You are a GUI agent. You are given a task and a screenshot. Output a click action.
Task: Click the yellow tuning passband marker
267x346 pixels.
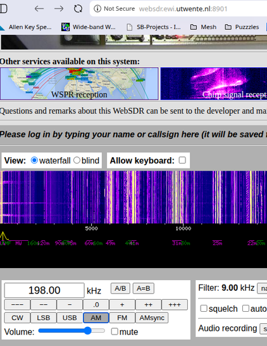pyautogui.click(x=3, y=236)
